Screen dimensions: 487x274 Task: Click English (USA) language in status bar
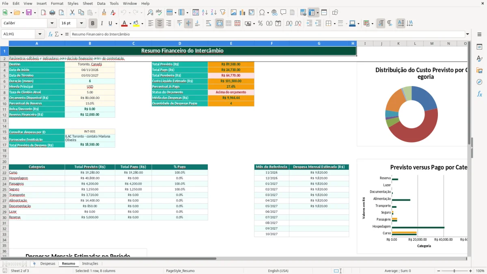[278, 271]
